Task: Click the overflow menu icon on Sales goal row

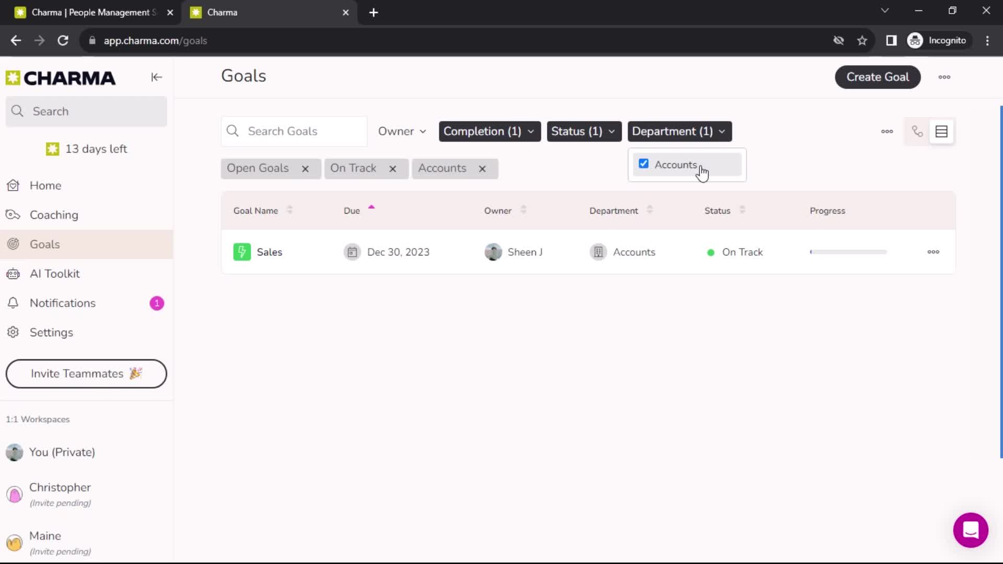Action: point(934,251)
